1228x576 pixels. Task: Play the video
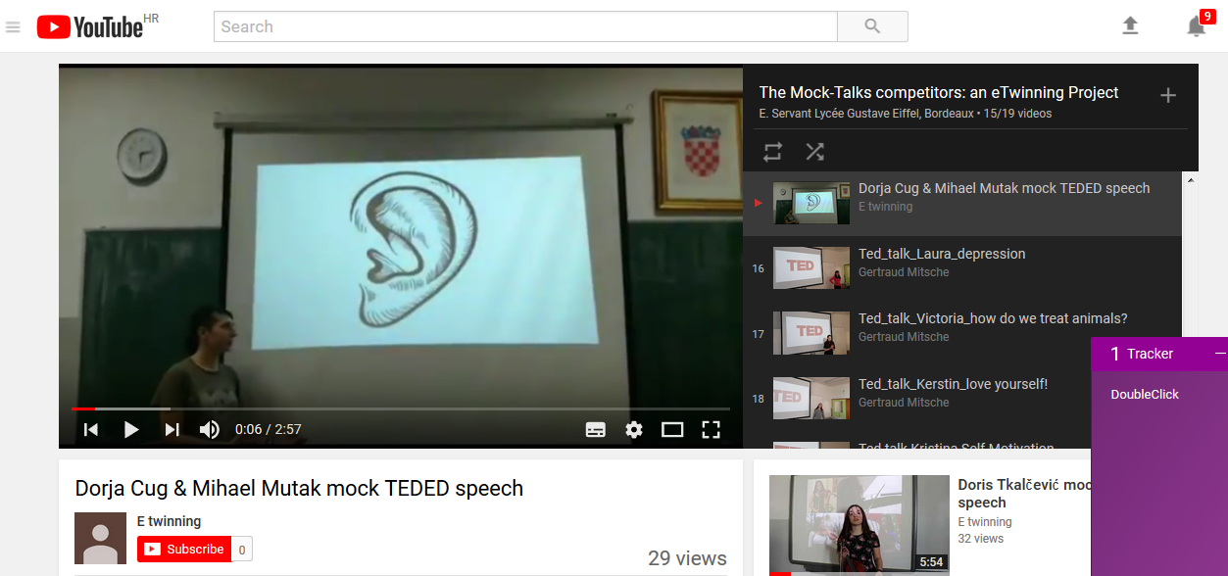tap(130, 429)
